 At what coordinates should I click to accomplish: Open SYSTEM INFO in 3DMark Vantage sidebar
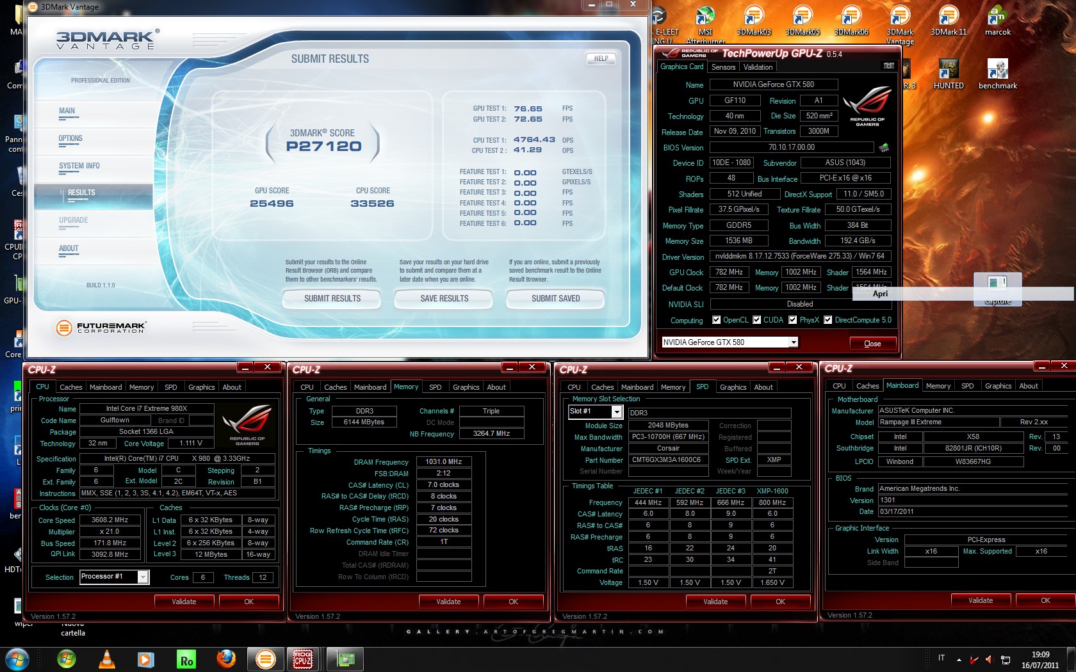pos(79,166)
